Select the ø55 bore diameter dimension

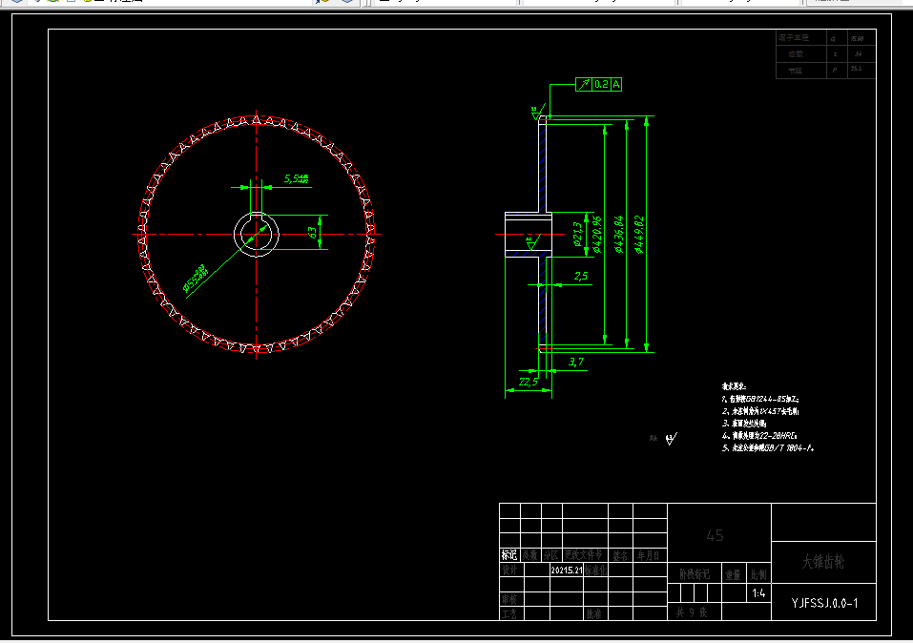(195, 278)
